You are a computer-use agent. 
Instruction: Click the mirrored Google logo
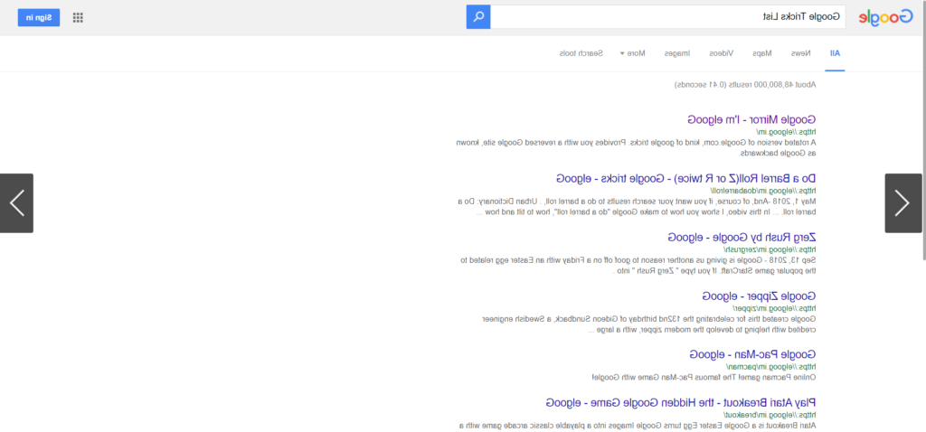tap(885, 17)
